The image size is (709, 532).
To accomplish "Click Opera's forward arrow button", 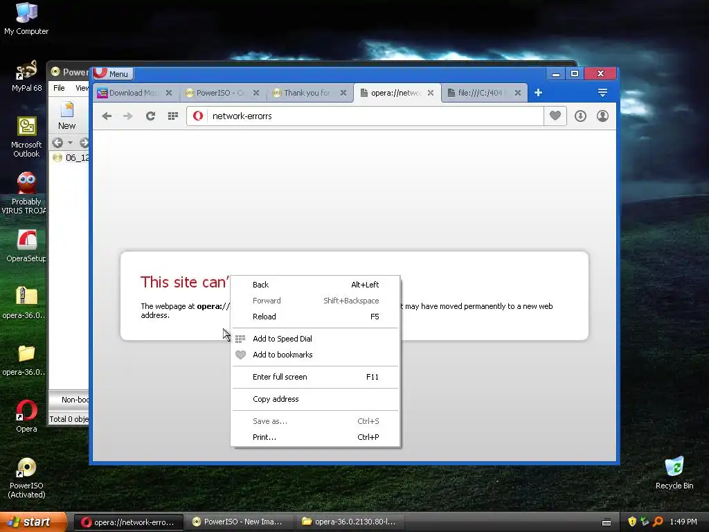I will pos(128,116).
